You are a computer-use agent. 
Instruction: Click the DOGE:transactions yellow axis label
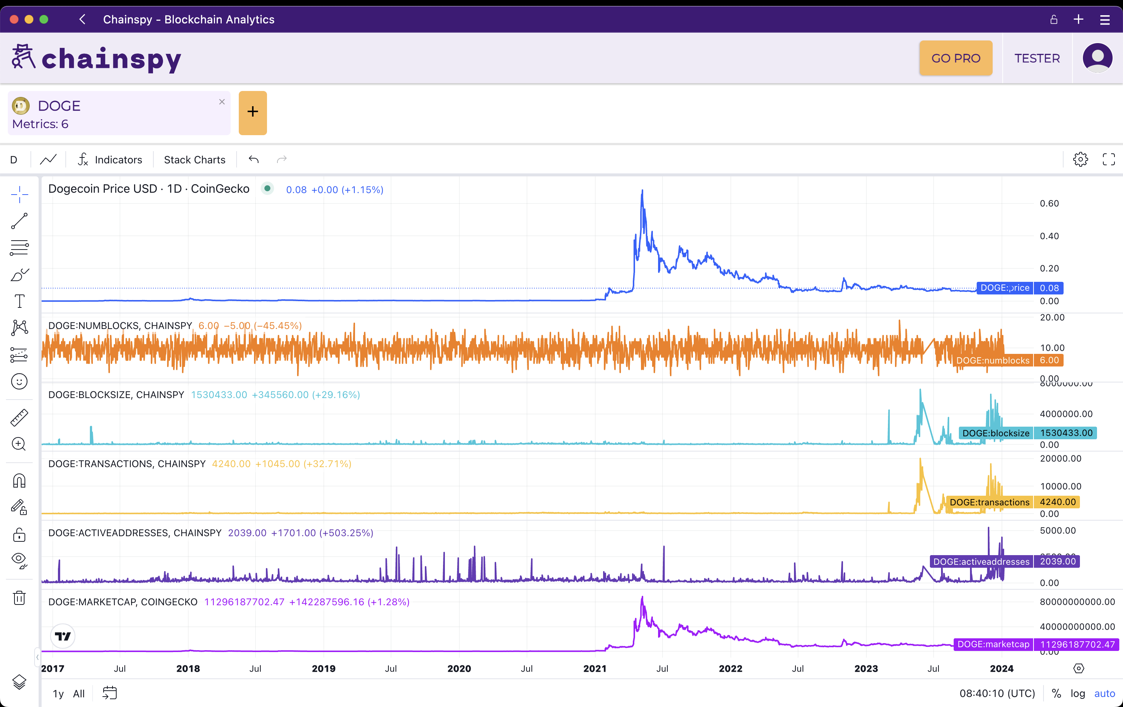[x=1012, y=502]
